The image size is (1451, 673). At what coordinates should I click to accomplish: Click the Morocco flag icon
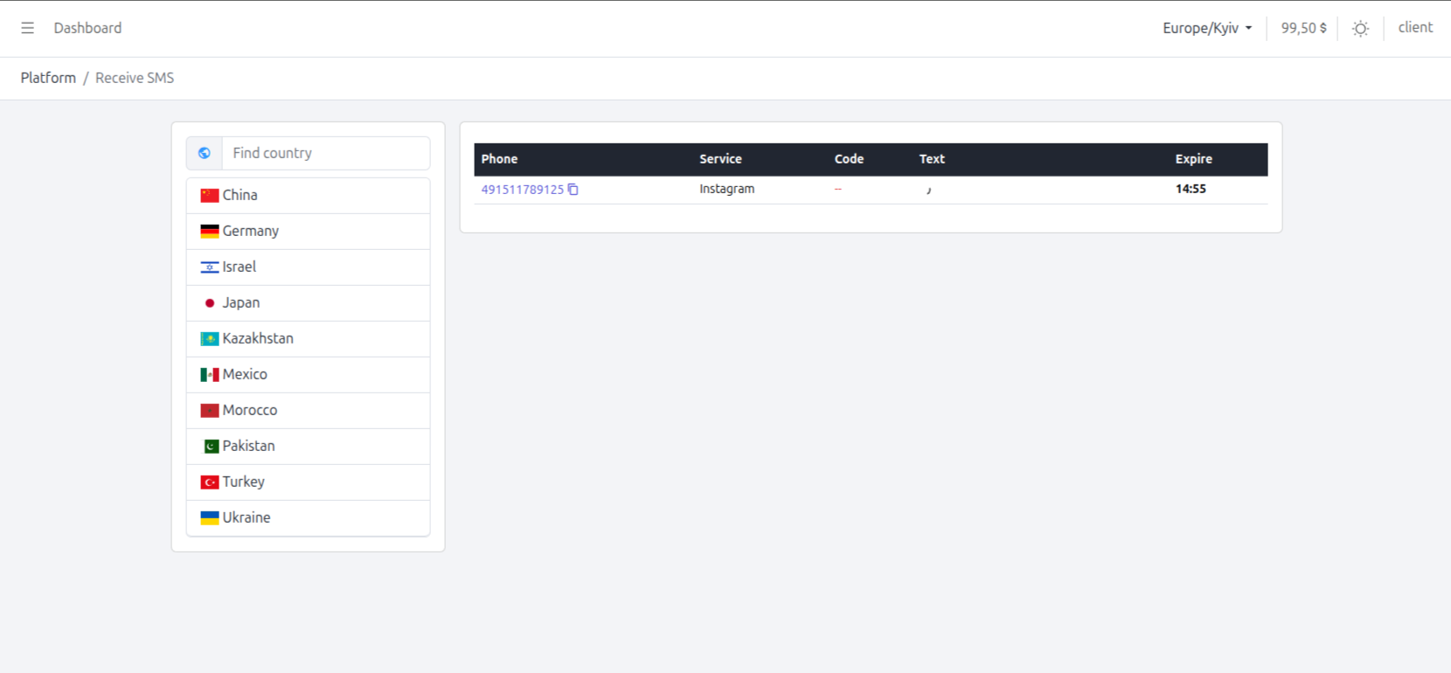(x=210, y=411)
